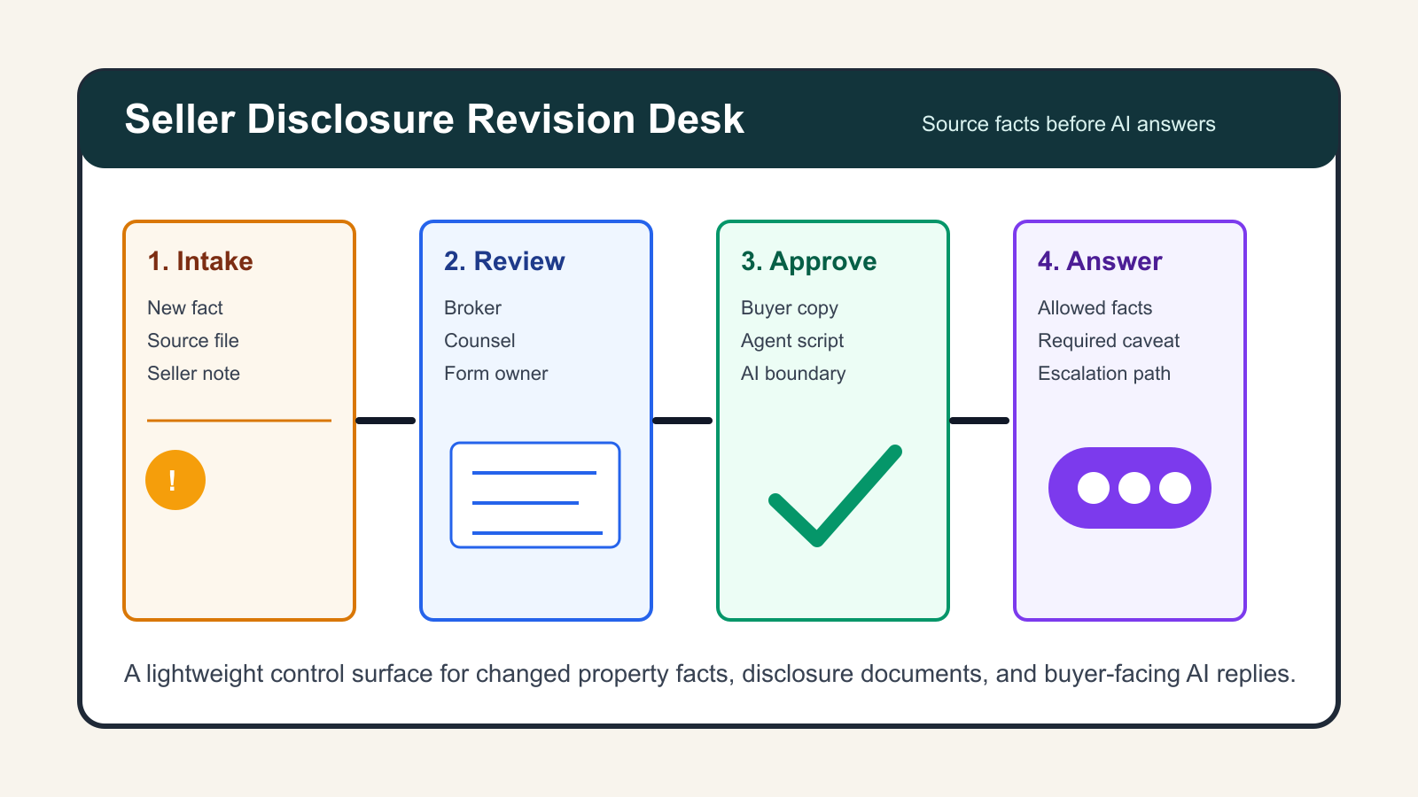The image size is (1418, 797).
Task: Click the "Source facts before AI answers" subtitle
Action: (1069, 124)
